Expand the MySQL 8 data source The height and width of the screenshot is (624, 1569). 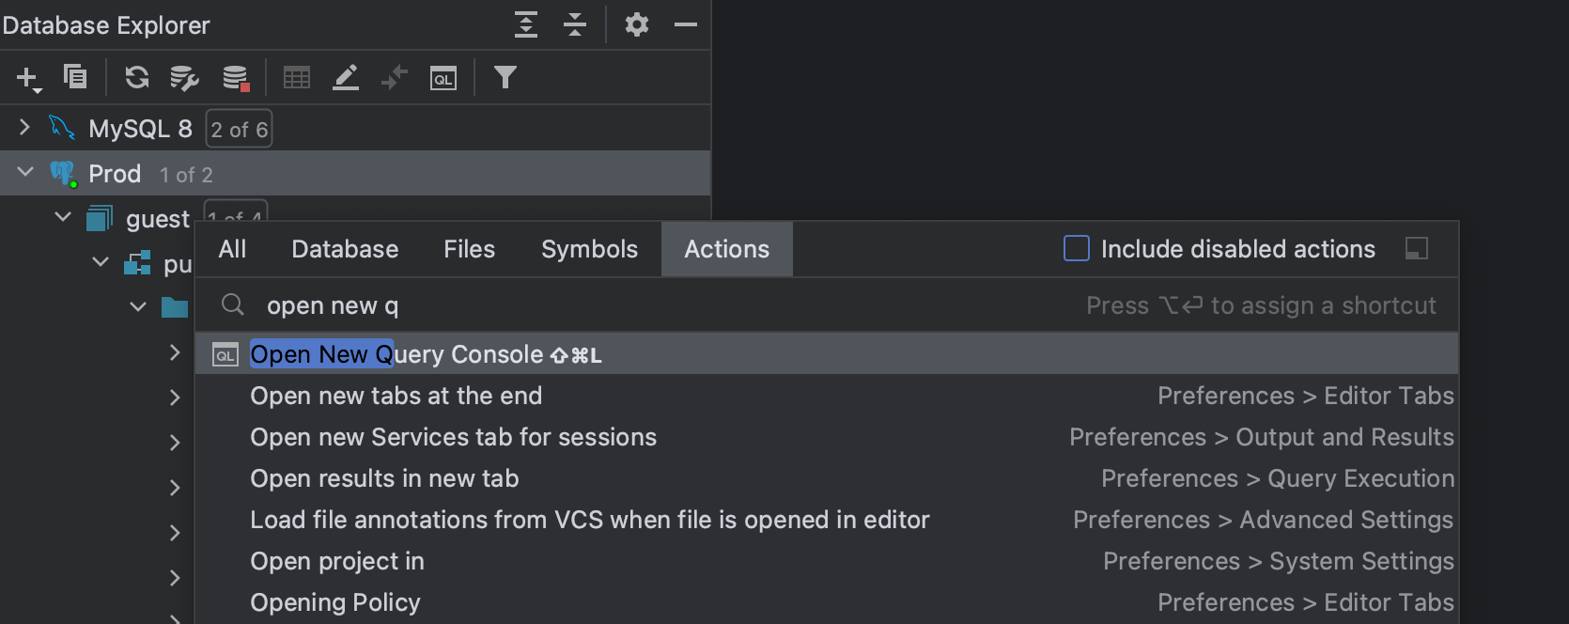coord(25,127)
